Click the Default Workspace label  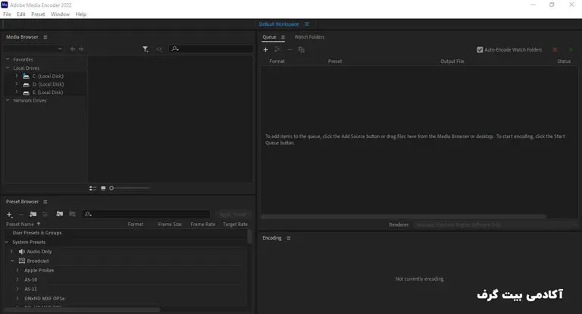tap(279, 24)
